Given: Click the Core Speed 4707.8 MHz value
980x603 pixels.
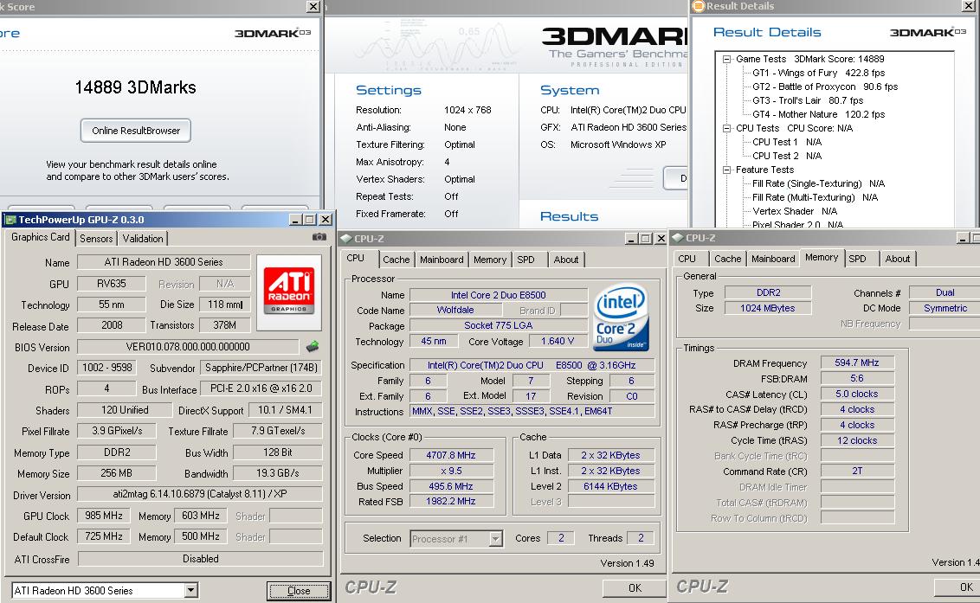Looking at the screenshot, I should 451,456.
